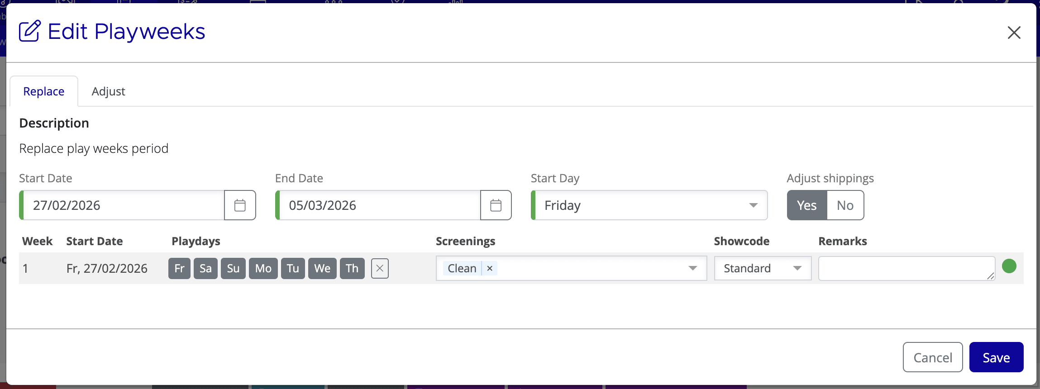Click the green status dot for week 1
The width and height of the screenshot is (1040, 389).
pos(1008,266)
